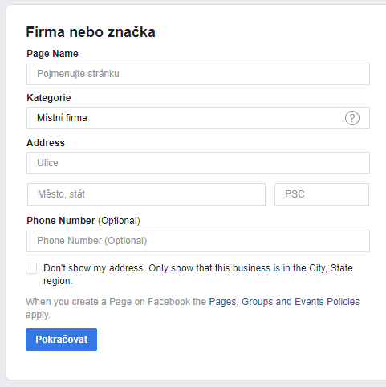The height and width of the screenshot is (387, 386).
Task: Select the Město, stát input box
Action: (146, 194)
